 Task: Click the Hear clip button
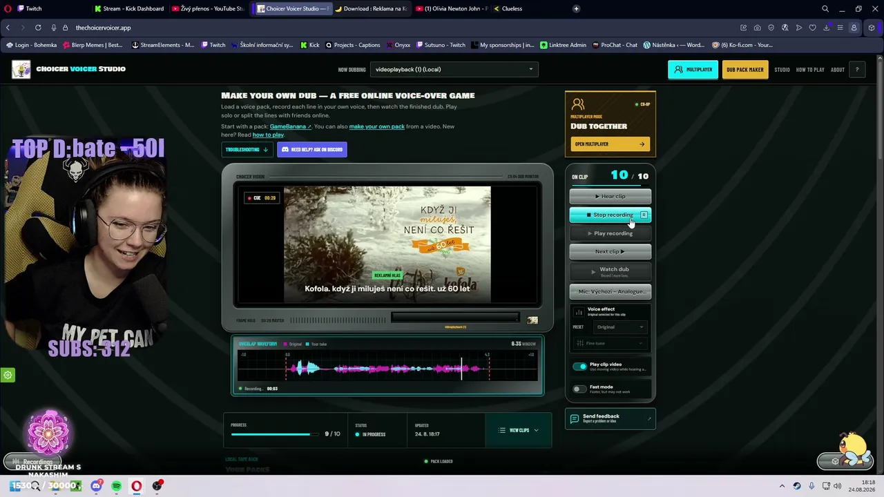[611, 196]
